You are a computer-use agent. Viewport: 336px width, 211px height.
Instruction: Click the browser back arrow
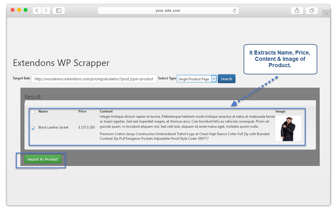(x=37, y=11)
